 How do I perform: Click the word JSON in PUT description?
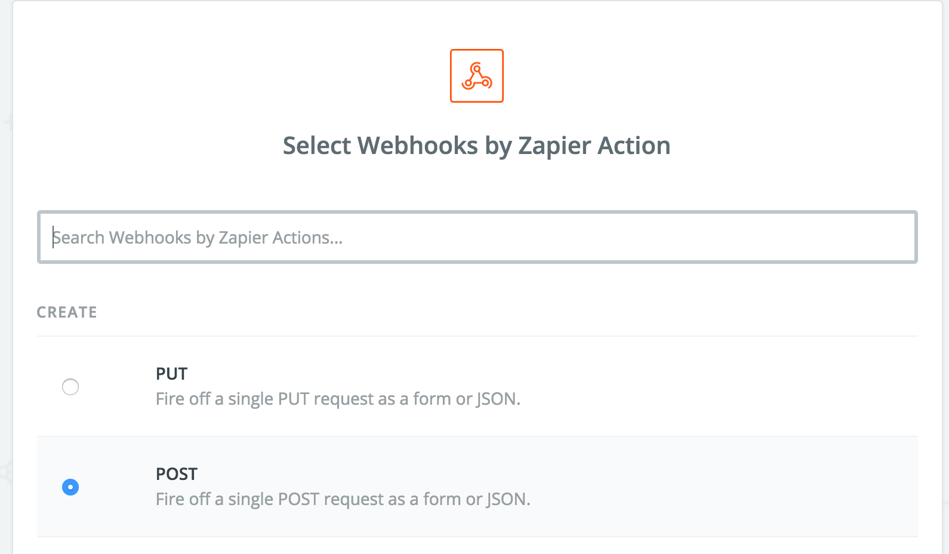[497, 399]
